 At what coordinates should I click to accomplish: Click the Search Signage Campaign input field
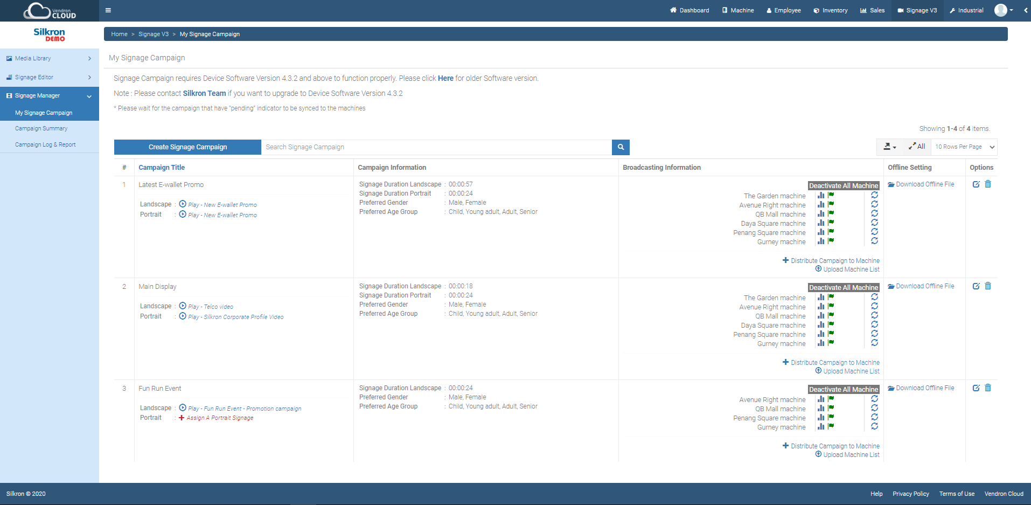(x=436, y=147)
